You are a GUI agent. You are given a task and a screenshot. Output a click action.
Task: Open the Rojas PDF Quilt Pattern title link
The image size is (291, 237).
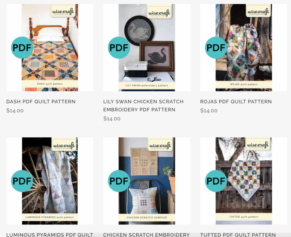(x=236, y=102)
